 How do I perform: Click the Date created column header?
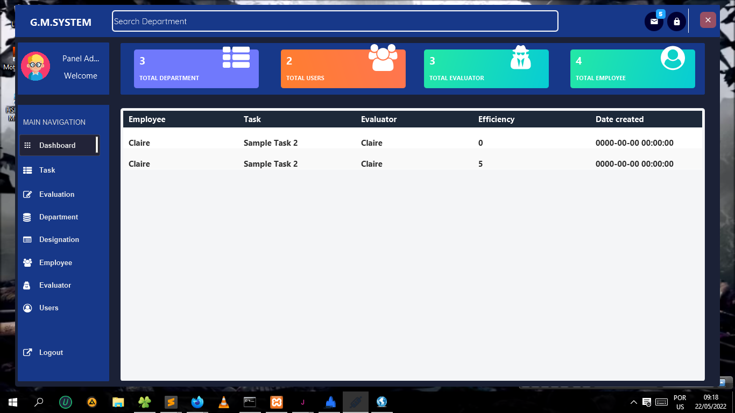[x=619, y=119]
